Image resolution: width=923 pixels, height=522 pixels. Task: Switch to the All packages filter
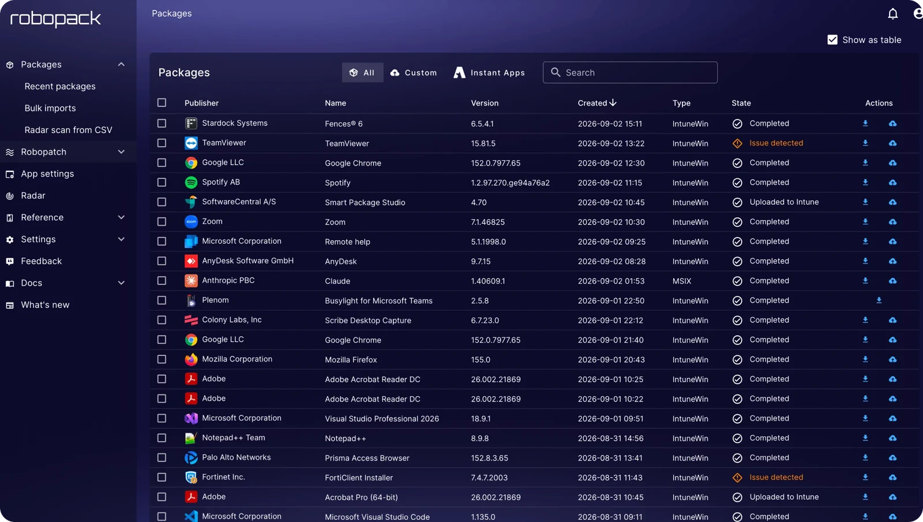(362, 73)
